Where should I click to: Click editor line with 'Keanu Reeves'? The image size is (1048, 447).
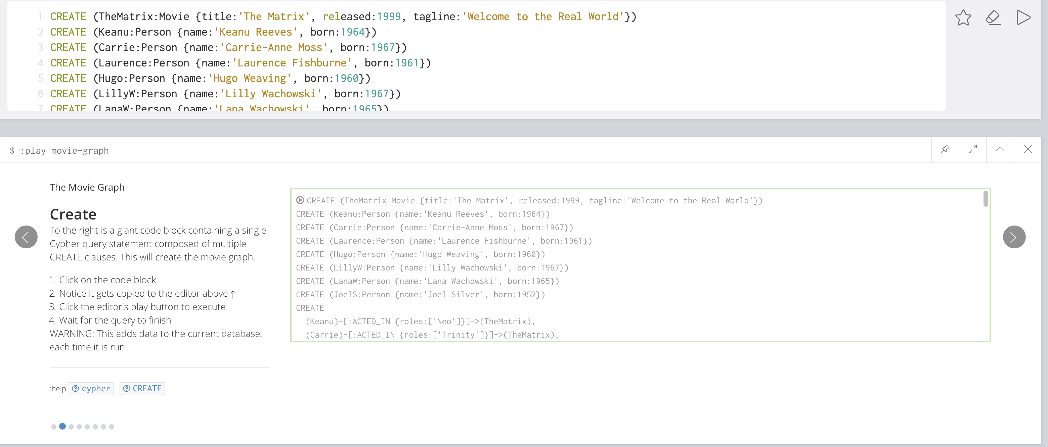[213, 32]
